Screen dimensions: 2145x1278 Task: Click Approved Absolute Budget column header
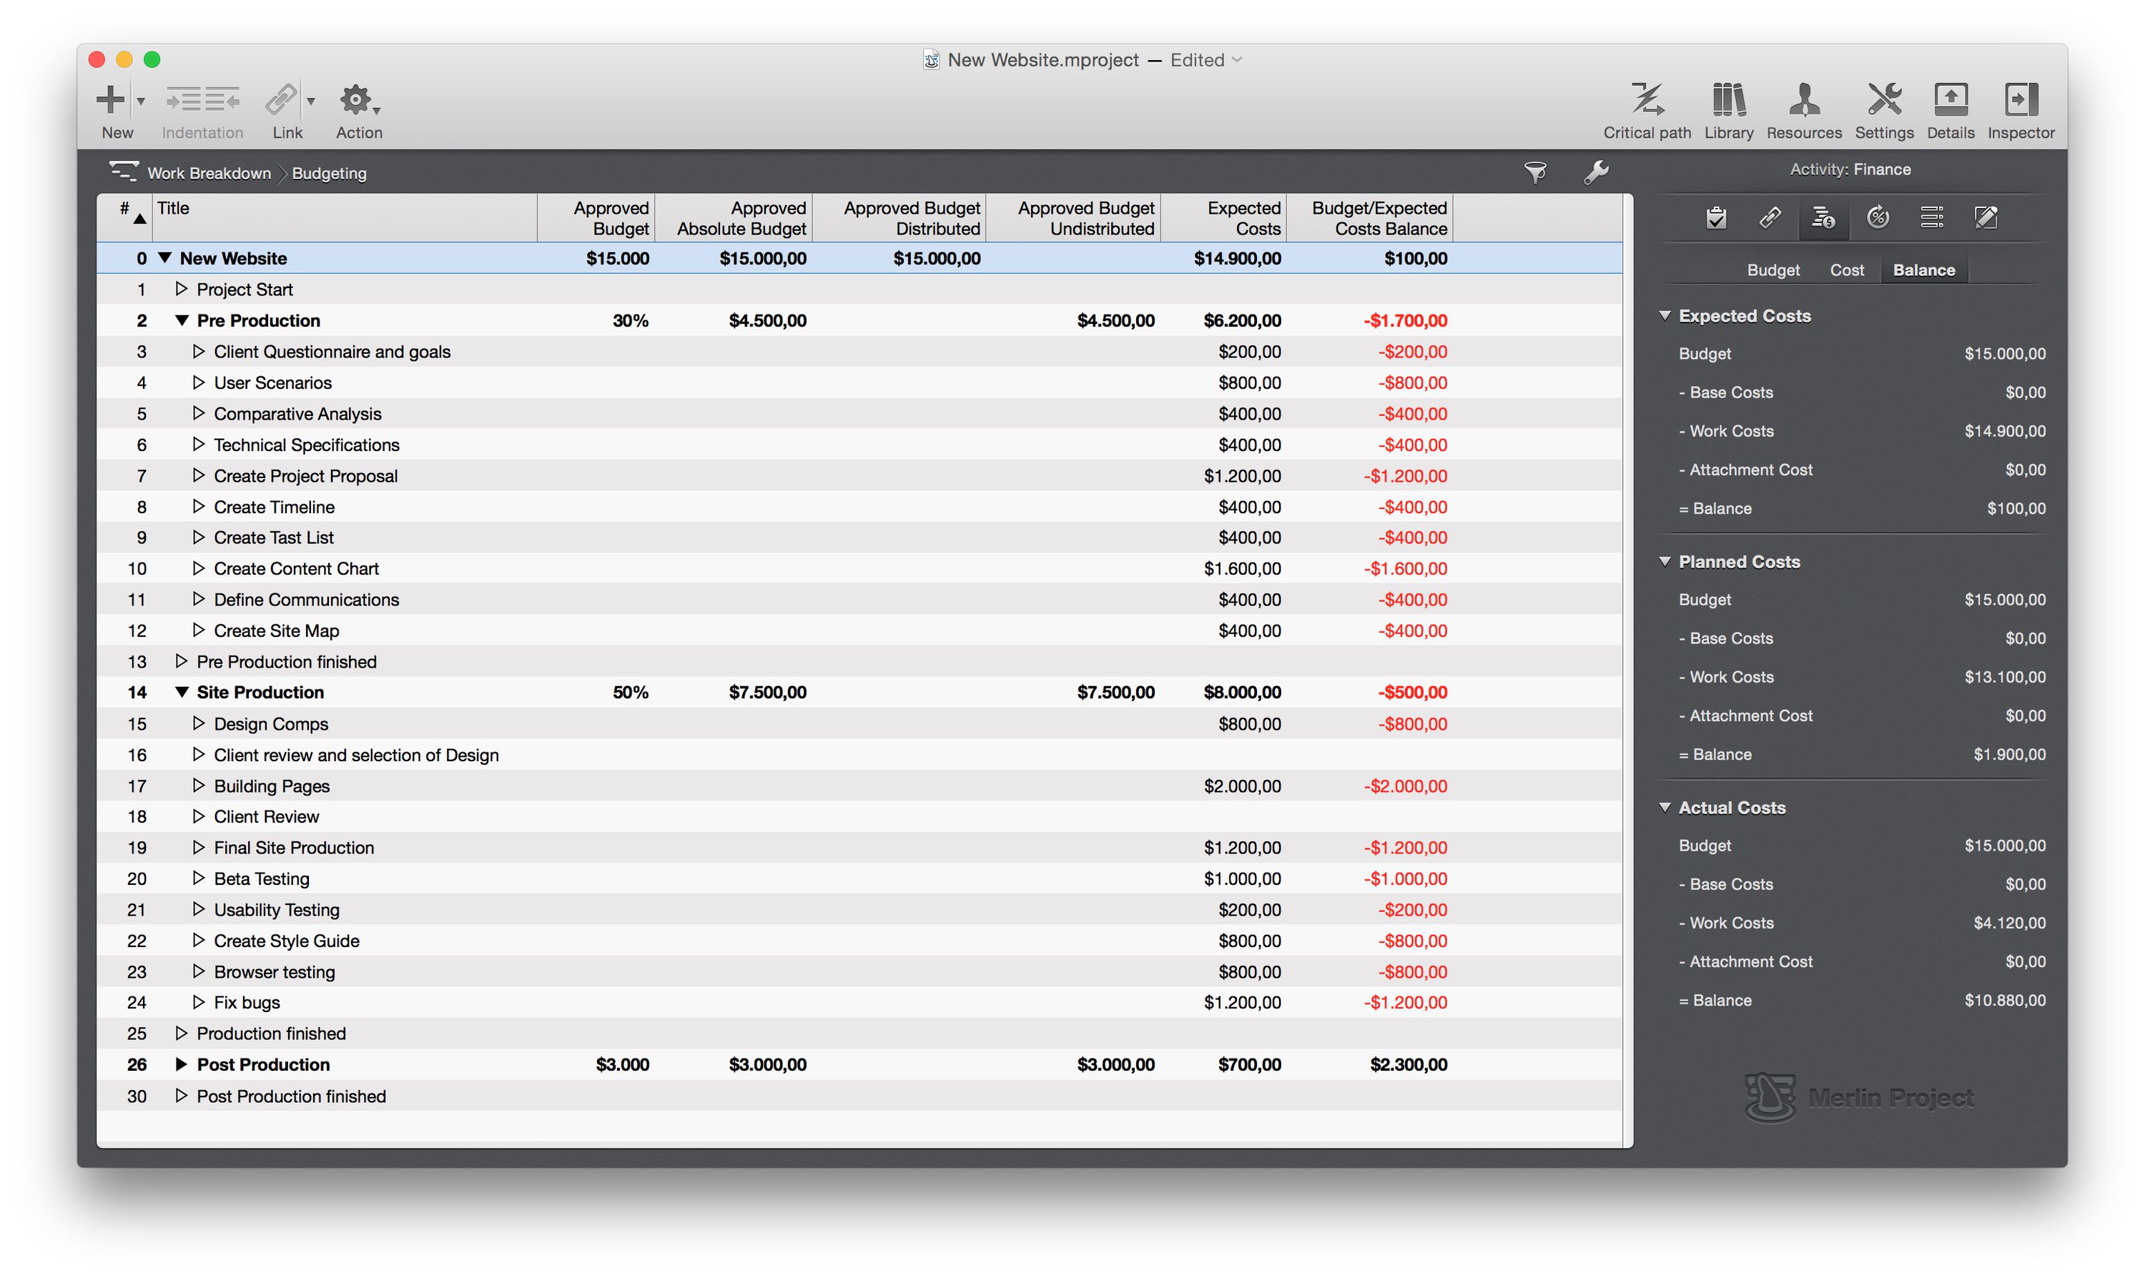click(734, 217)
